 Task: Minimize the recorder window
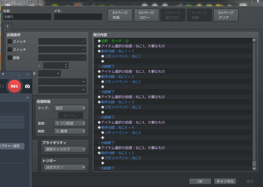[19, 75]
